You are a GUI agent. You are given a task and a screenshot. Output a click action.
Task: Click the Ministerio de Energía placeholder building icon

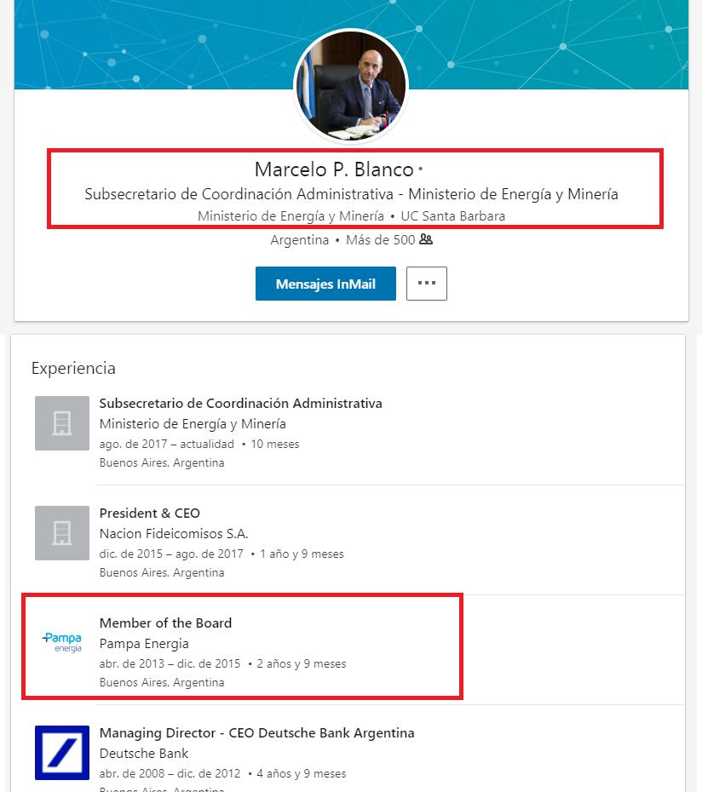point(62,423)
